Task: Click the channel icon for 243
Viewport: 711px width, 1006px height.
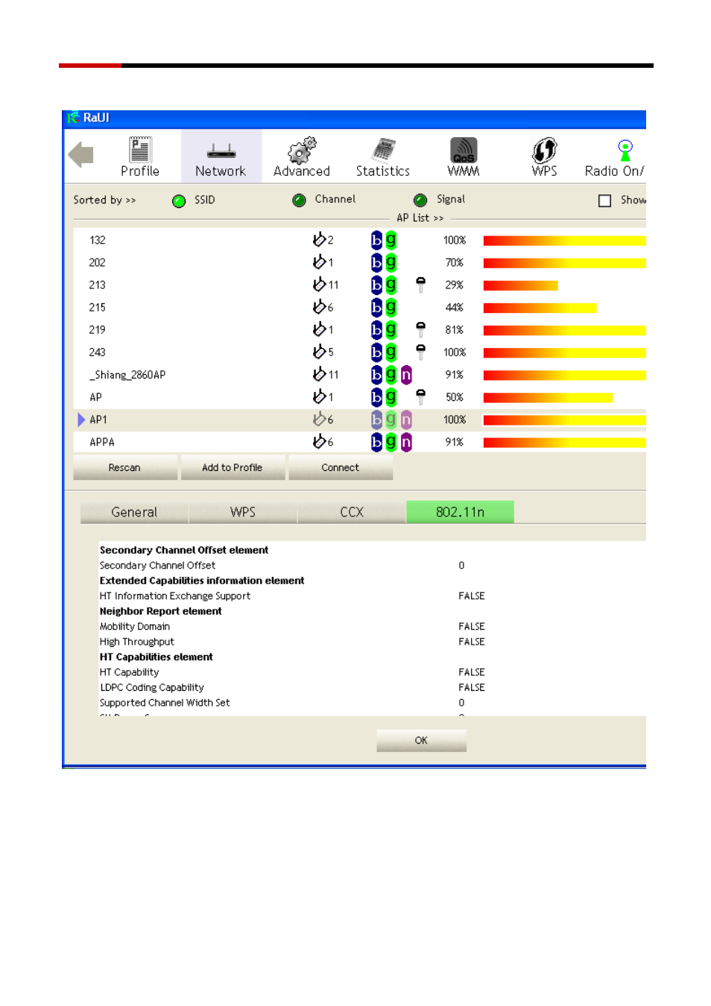Action: pyautogui.click(x=319, y=351)
